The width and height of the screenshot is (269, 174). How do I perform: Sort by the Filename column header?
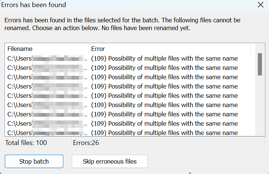[47, 49]
